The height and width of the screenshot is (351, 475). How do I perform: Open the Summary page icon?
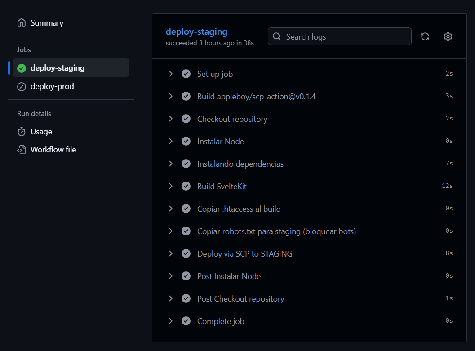21,22
